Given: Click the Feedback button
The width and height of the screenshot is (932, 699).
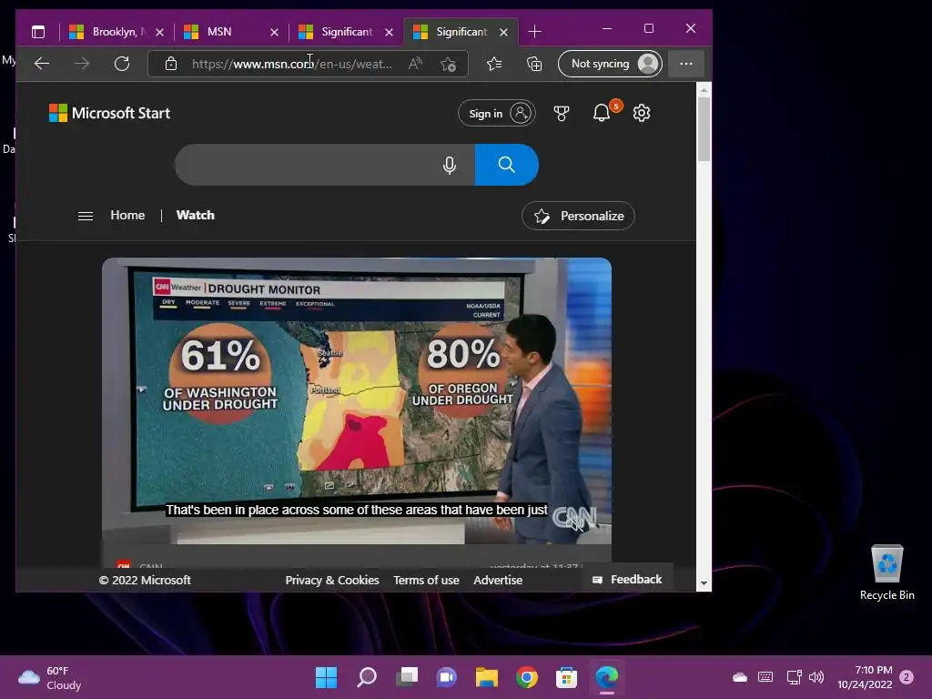Looking at the screenshot, I should point(627,580).
